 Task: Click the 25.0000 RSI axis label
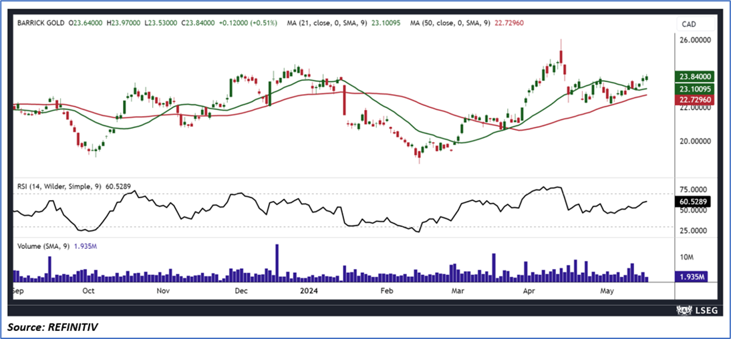692,231
